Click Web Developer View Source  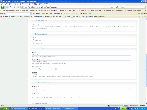(91, 17)
